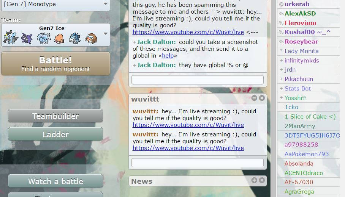Minimize the wuvittt chat window
The width and height of the screenshot is (345, 197).
click(x=254, y=98)
